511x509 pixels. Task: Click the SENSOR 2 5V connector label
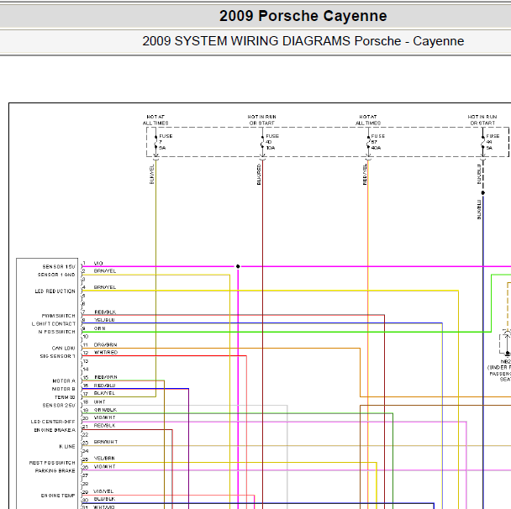pyautogui.click(x=59, y=406)
